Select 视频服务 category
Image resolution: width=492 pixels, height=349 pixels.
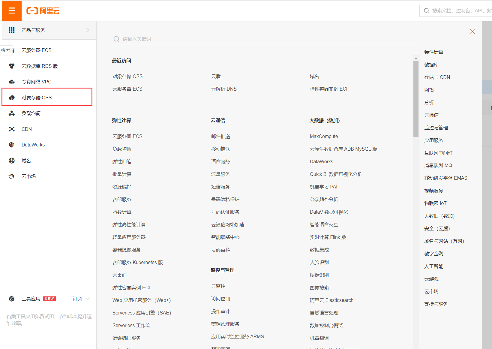click(x=433, y=191)
